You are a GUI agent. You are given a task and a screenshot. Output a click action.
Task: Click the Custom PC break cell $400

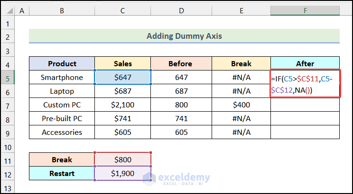click(x=241, y=105)
